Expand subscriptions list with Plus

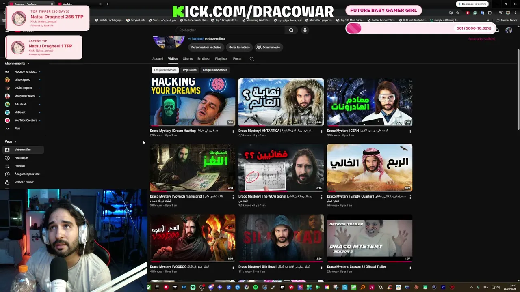[x=24, y=129]
